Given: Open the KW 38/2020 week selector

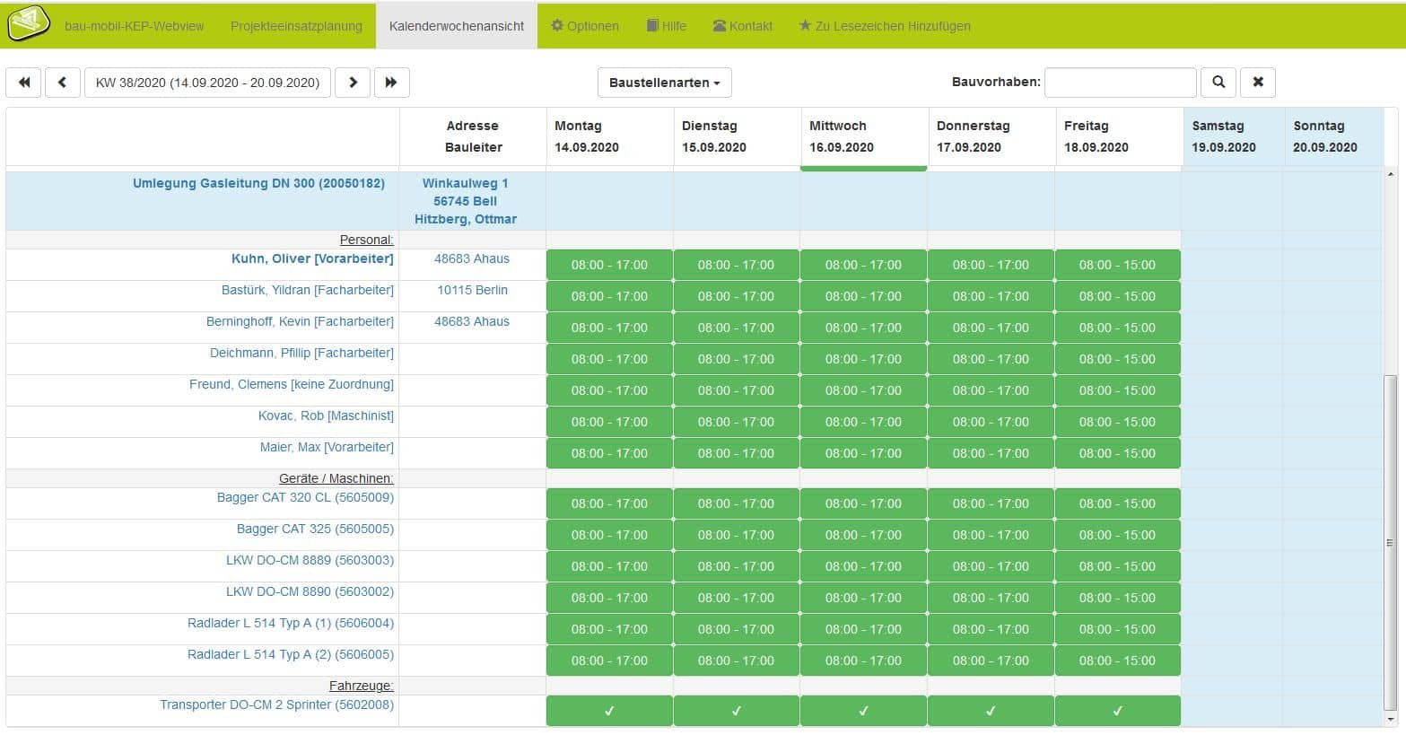Looking at the screenshot, I should pos(207,83).
